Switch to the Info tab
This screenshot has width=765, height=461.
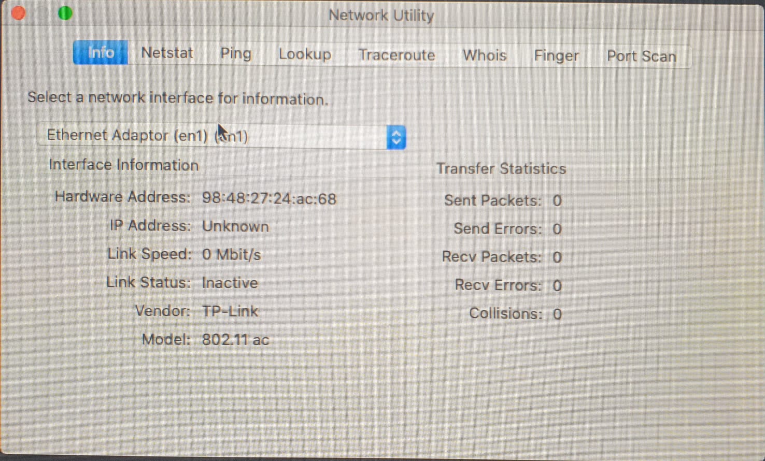(x=101, y=53)
